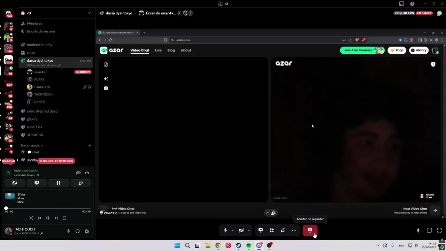Open Membres in server sidebar

pyautogui.click(x=56, y=23)
